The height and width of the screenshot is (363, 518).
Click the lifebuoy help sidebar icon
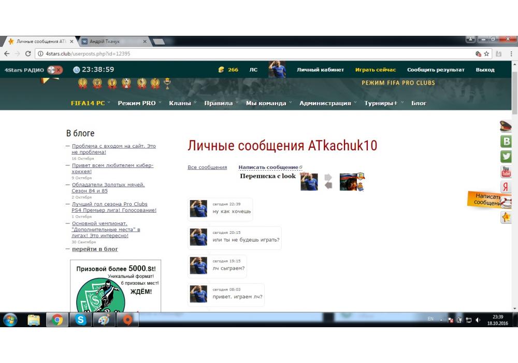click(x=506, y=202)
